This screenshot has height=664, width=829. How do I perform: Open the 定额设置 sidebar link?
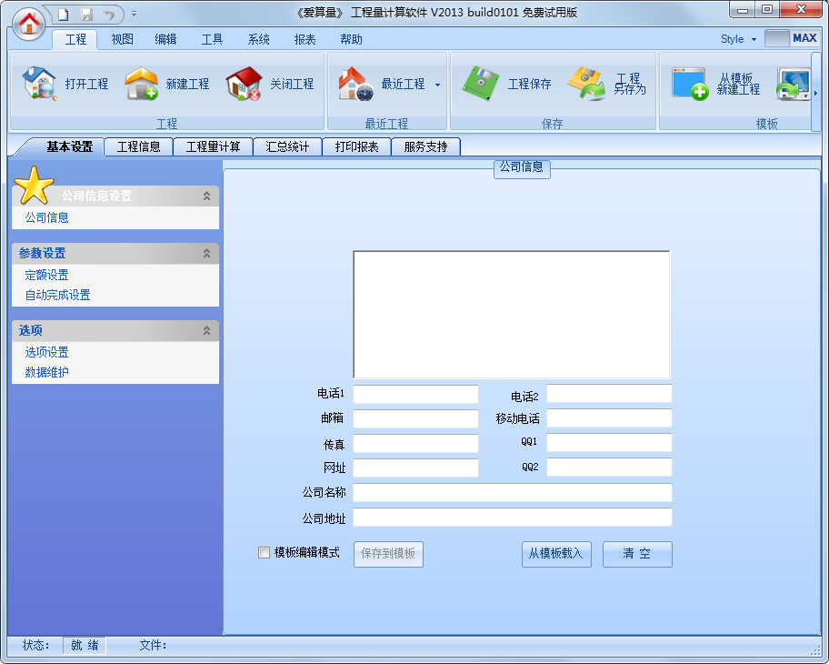click(x=46, y=275)
